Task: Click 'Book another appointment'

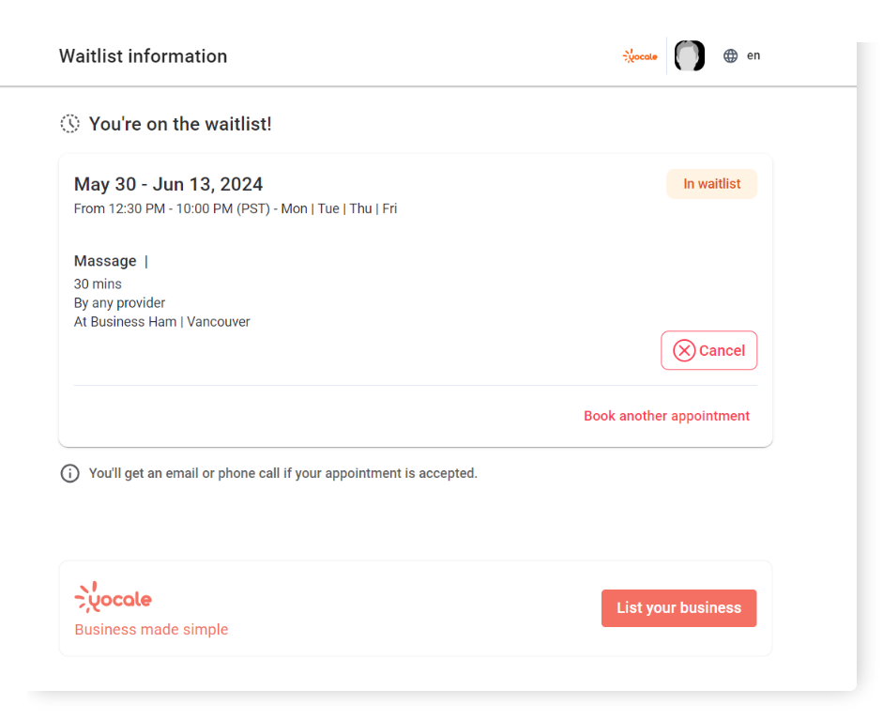Action: coord(666,416)
